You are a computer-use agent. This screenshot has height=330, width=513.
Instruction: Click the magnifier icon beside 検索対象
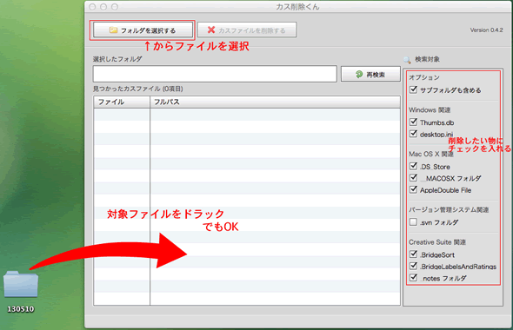(407, 60)
